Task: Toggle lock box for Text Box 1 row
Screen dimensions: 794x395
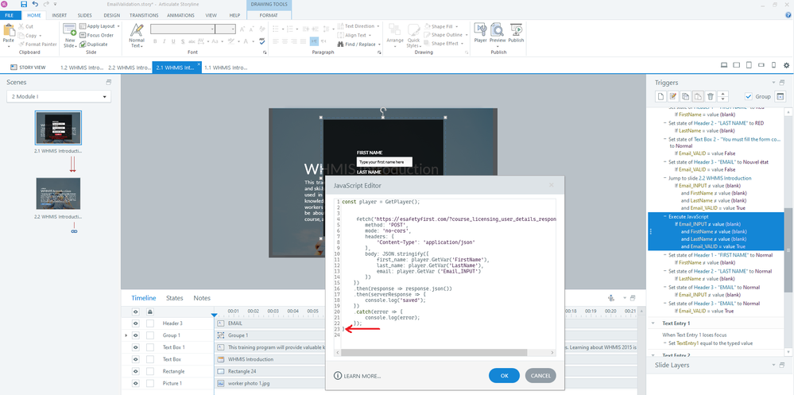Action: [x=150, y=347]
